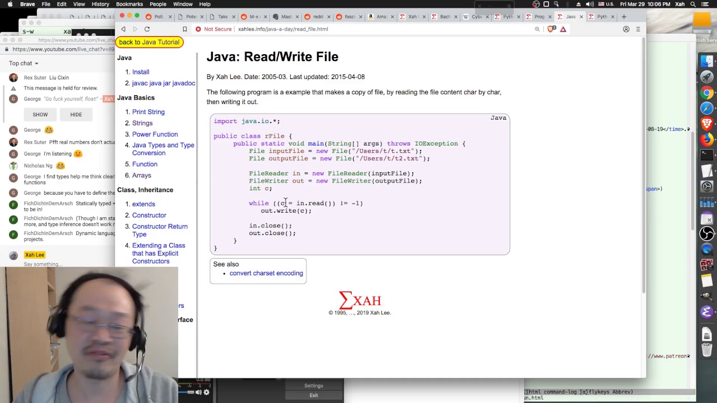This screenshot has height=403, width=717.
Task: Open OBS Studio from the Dock
Action: [707, 233]
